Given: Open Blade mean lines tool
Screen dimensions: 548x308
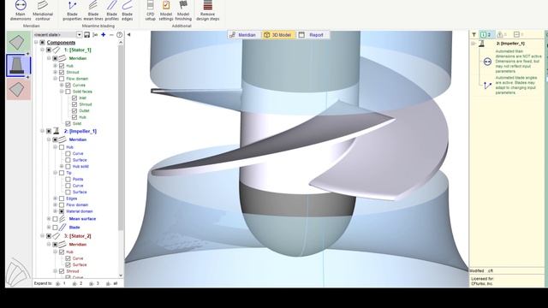Looking at the screenshot, I should point(93,10).
